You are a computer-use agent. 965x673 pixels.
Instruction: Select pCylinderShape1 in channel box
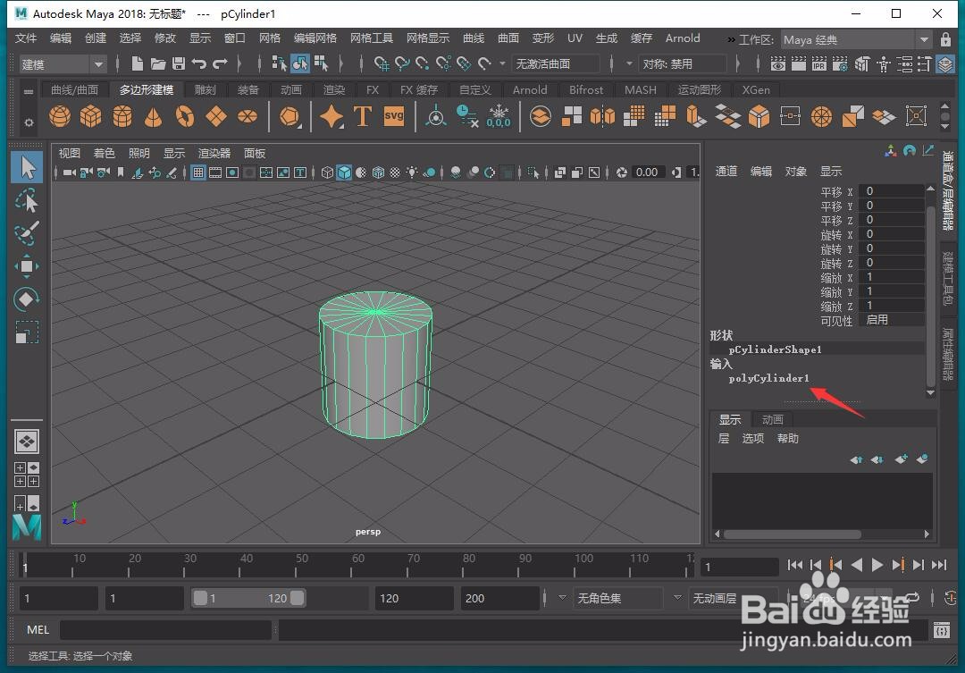pos(775,349)
